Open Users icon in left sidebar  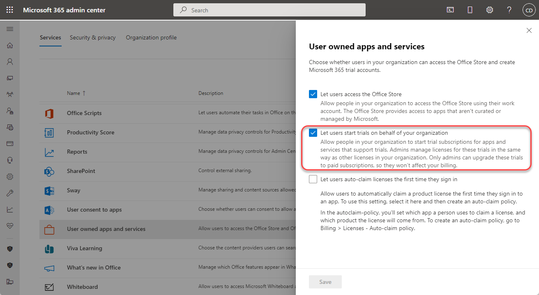point(10,62)
